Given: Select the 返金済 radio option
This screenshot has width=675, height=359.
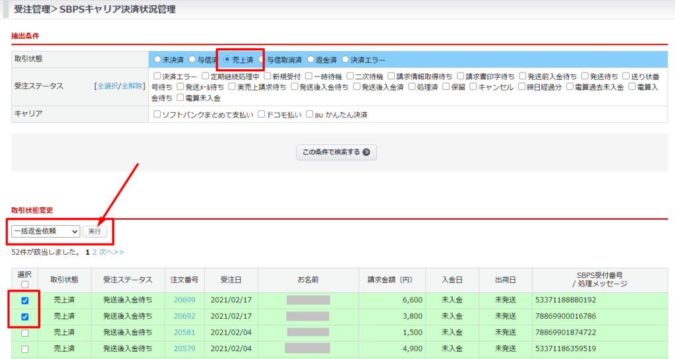Looking at the screenshot, I should tap(310, 59).
